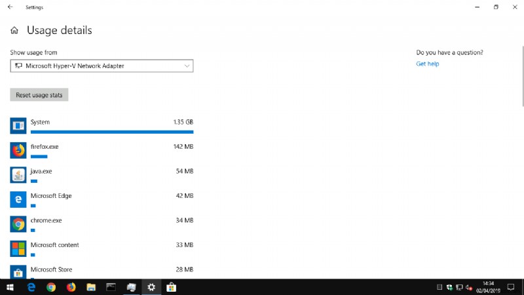Close the Settings window
This screenshot has height=295, width=524.
click(x=515, y=7)
